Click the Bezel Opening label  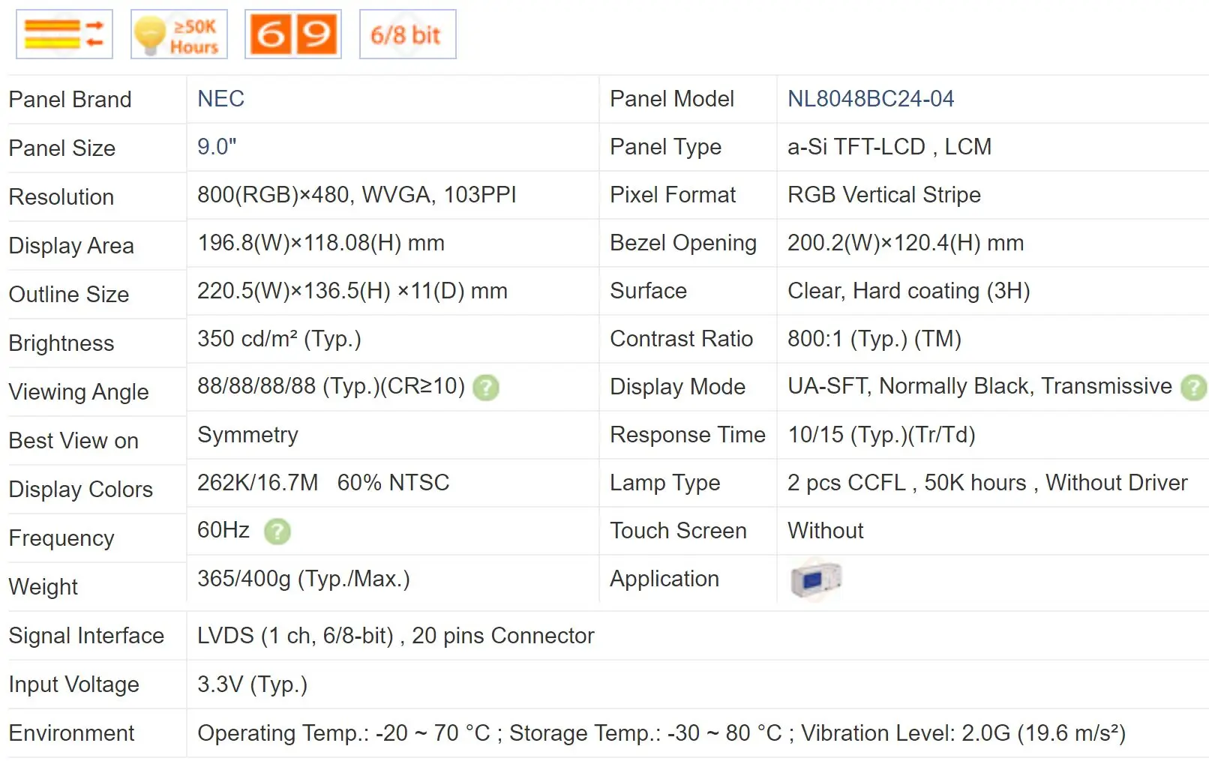[683, 243]
